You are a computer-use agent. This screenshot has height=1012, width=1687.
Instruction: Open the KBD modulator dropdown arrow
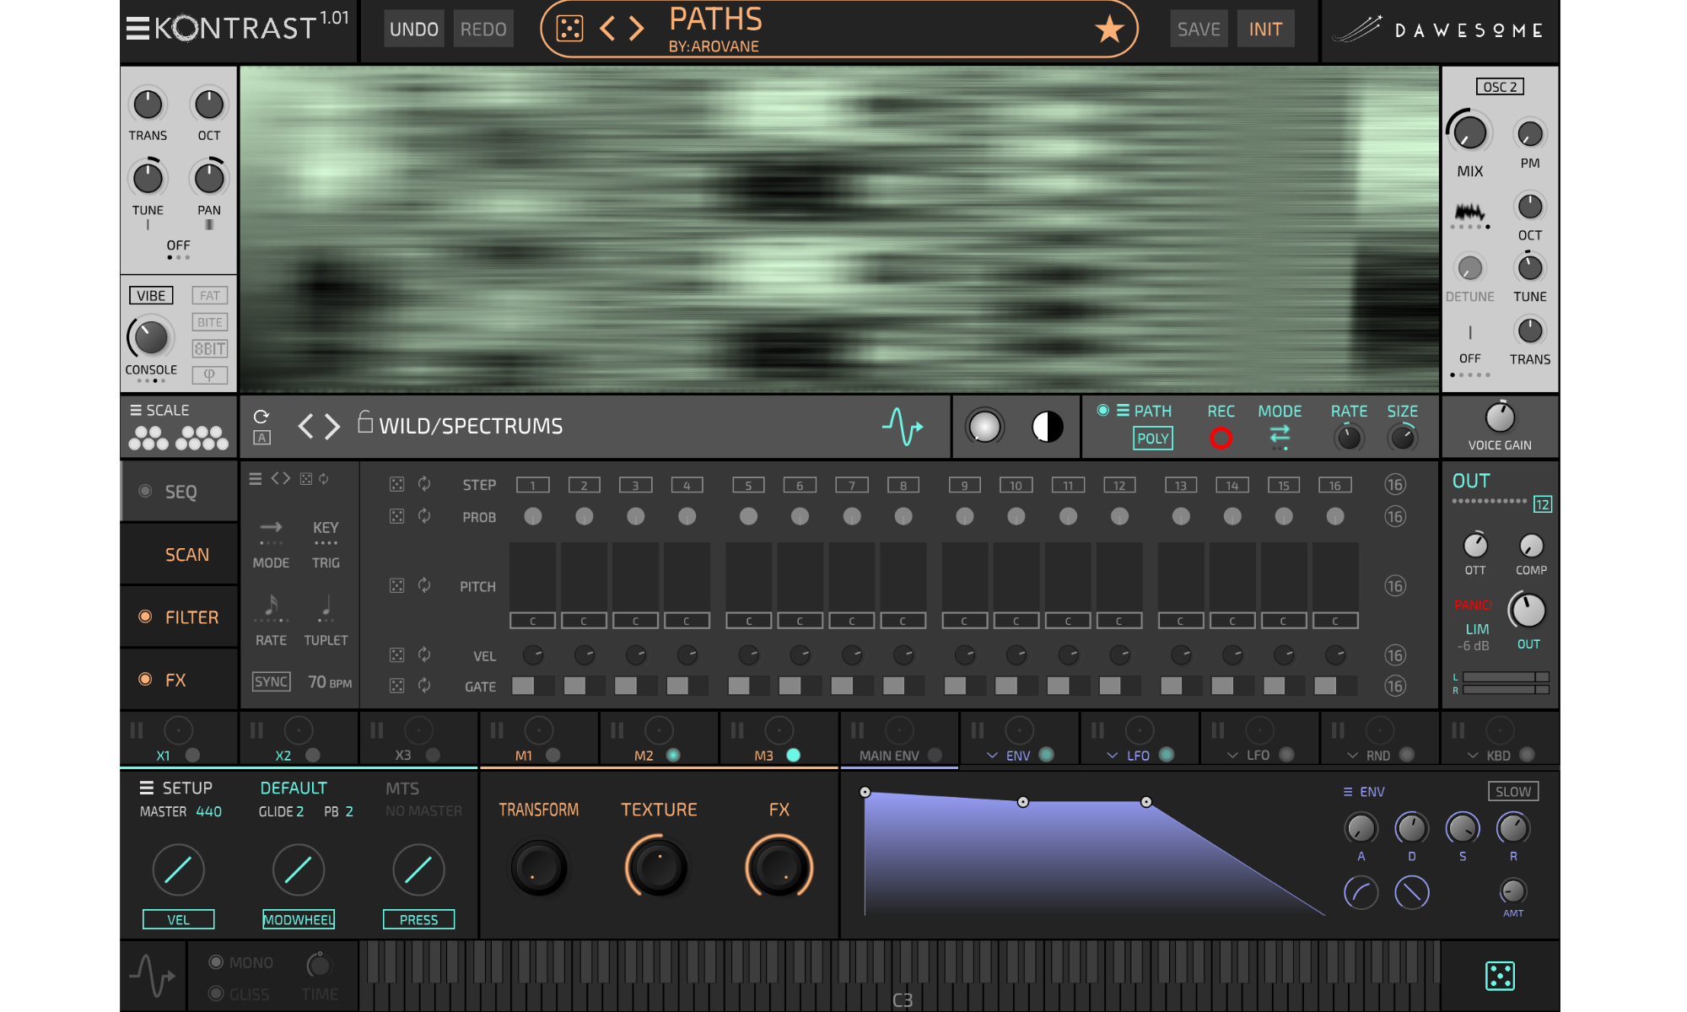1473,756
